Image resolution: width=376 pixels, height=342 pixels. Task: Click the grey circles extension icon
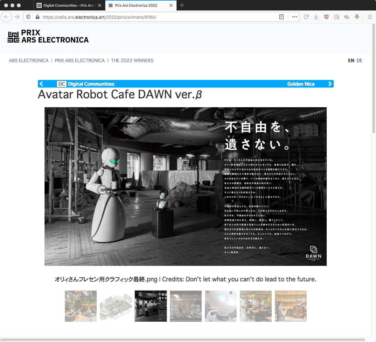click(346, 17)
